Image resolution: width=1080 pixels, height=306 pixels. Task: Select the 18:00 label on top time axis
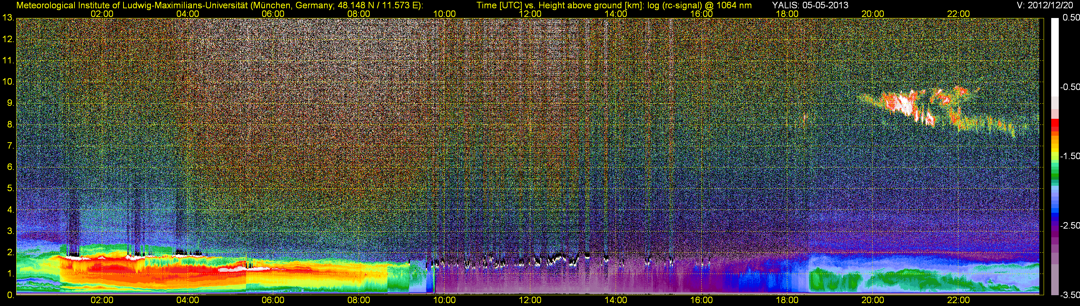pyautogui.click(x=787, y=14)
